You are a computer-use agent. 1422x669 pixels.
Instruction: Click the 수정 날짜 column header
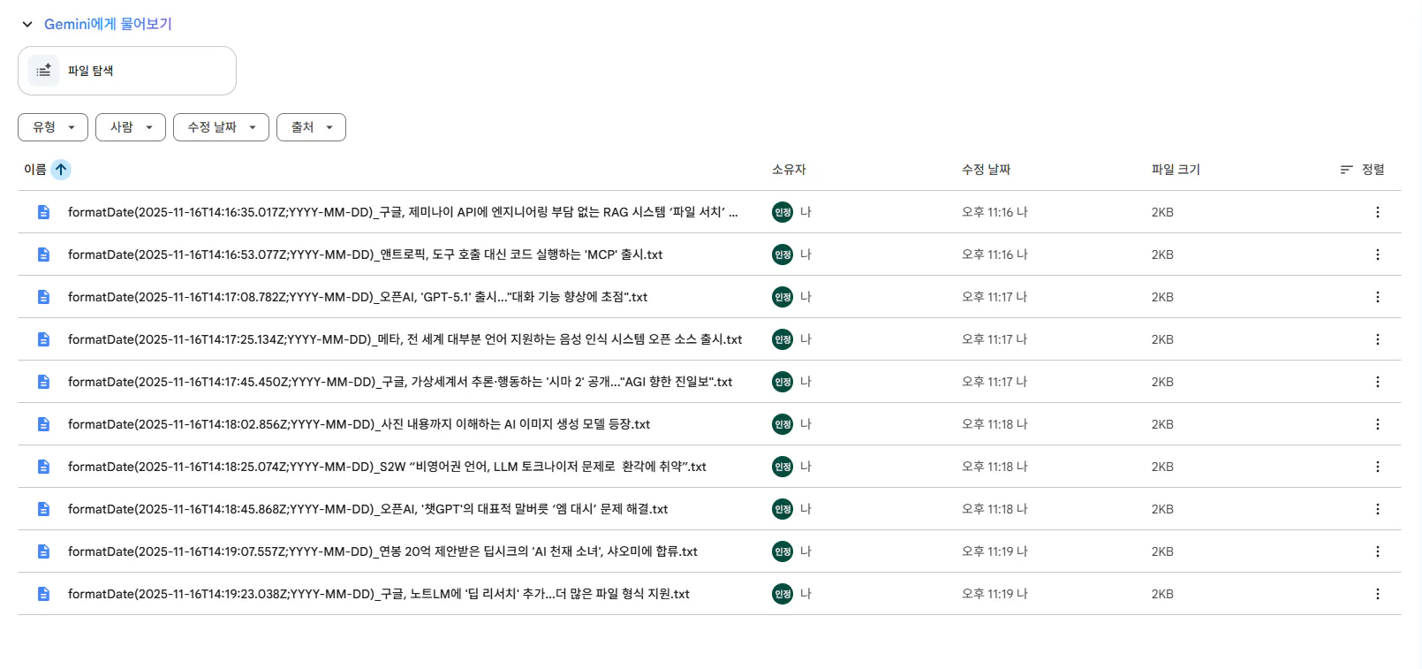986,170
